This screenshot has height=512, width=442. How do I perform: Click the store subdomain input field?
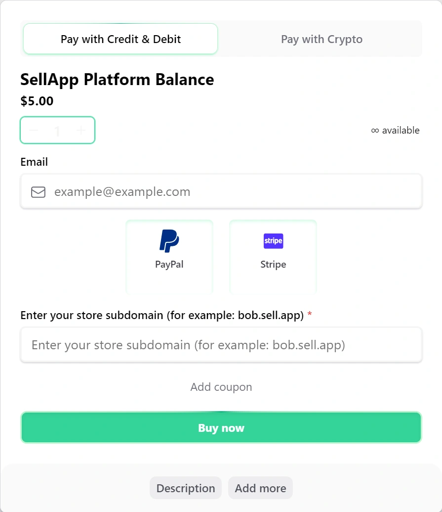tap(221, 345)
